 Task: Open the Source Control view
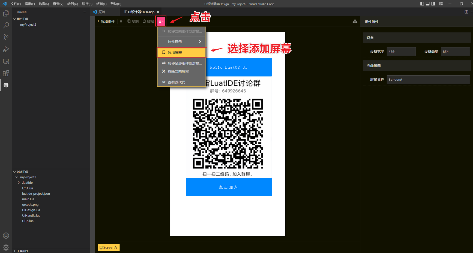(x=6, y=37)
